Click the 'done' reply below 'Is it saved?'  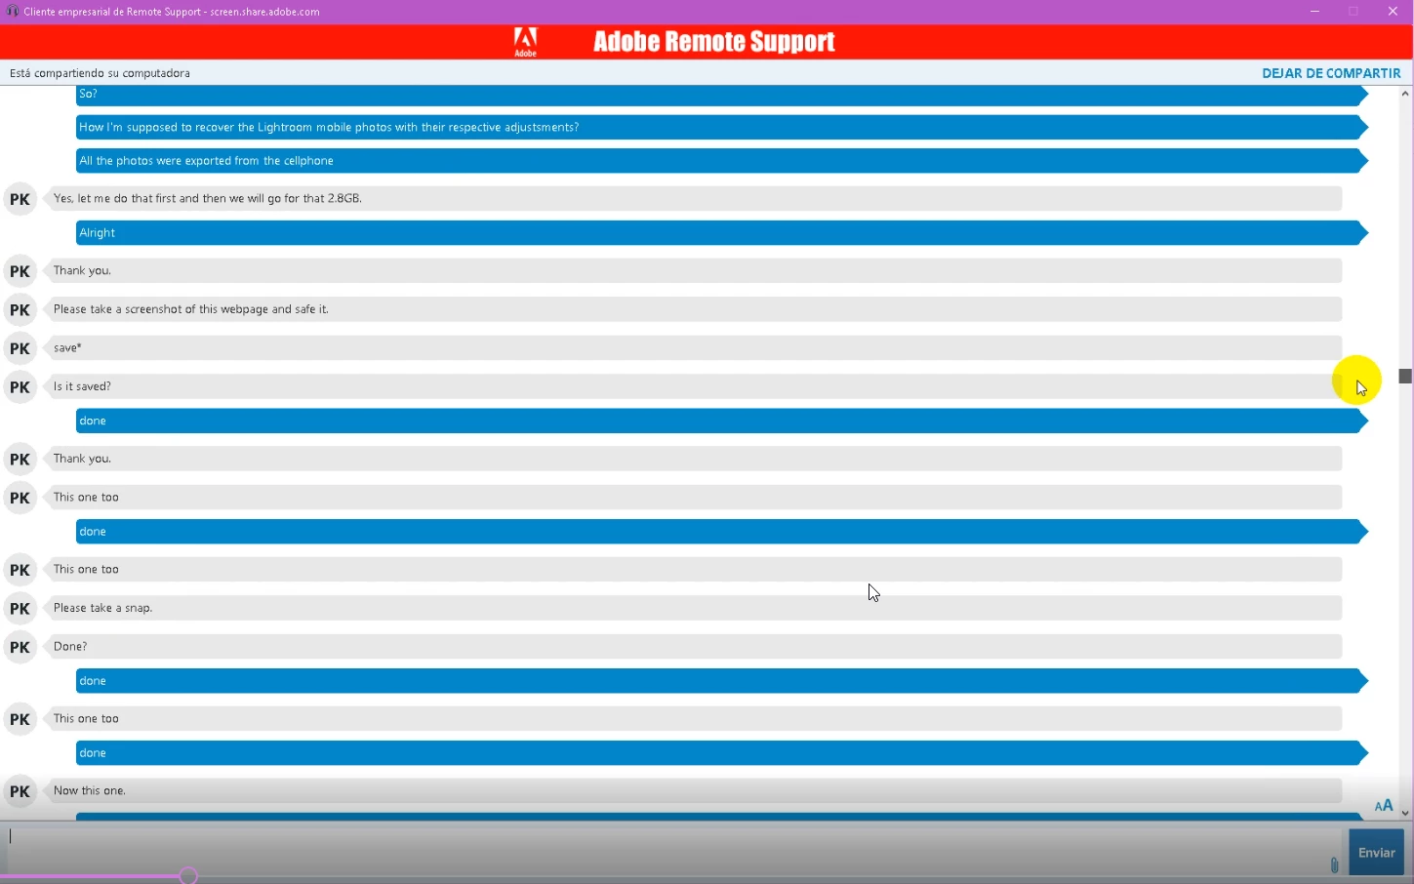tap(721, 422)
